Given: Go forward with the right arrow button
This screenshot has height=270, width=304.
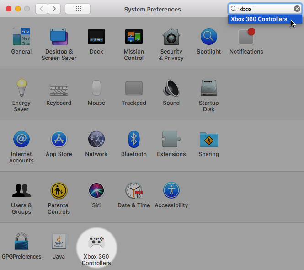Looking at the screenshot, I should pos(54,9).
